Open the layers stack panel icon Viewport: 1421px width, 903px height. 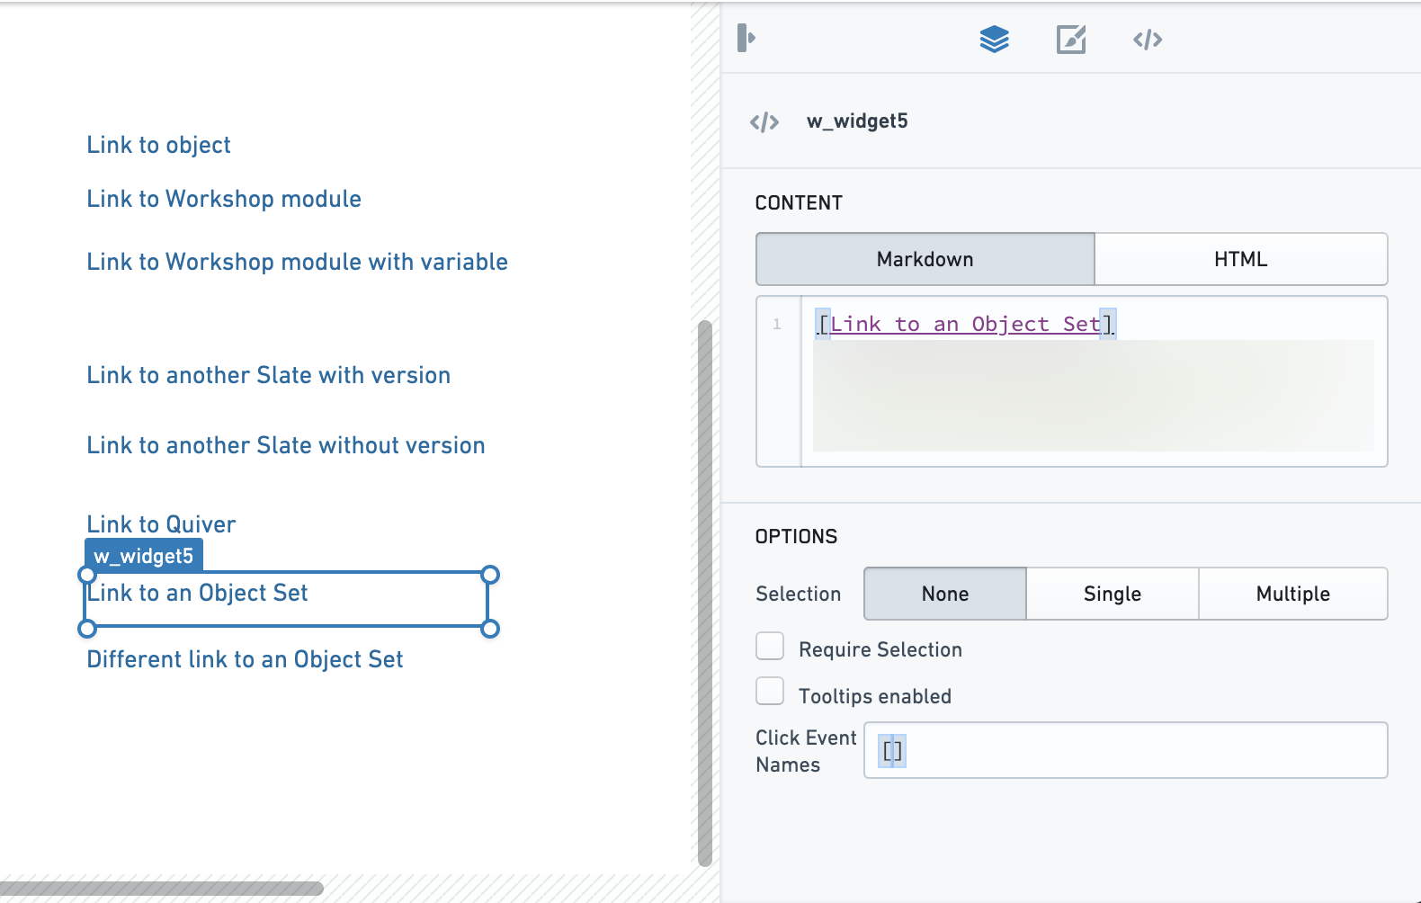pos(994,40)
